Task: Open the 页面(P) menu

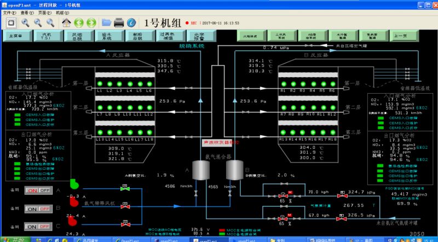Action: [45, 11]
